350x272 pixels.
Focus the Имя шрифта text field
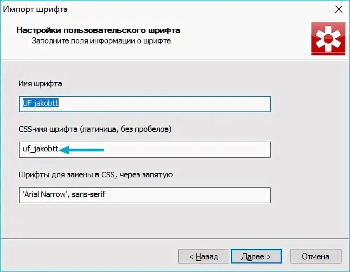click(144, 104)
